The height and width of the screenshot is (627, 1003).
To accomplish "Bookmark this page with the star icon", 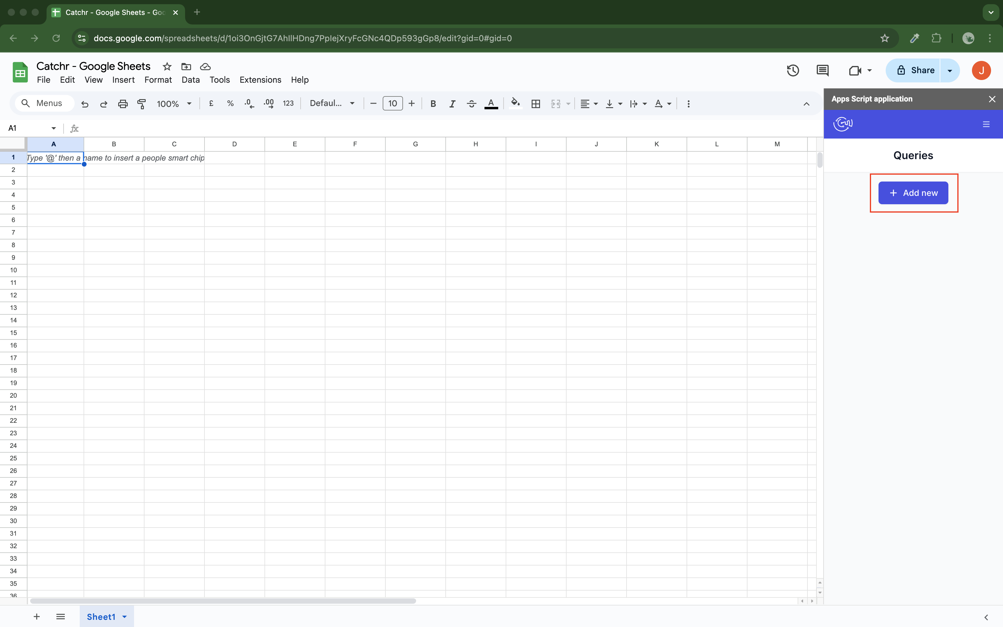I will (x=884, y=38).
